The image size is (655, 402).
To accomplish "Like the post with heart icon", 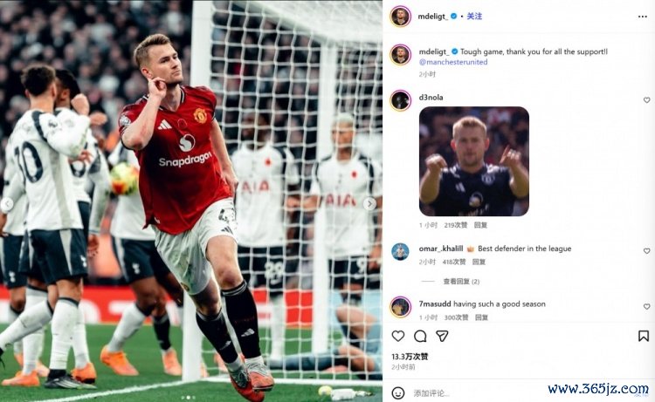I will [x=398, y=336].
